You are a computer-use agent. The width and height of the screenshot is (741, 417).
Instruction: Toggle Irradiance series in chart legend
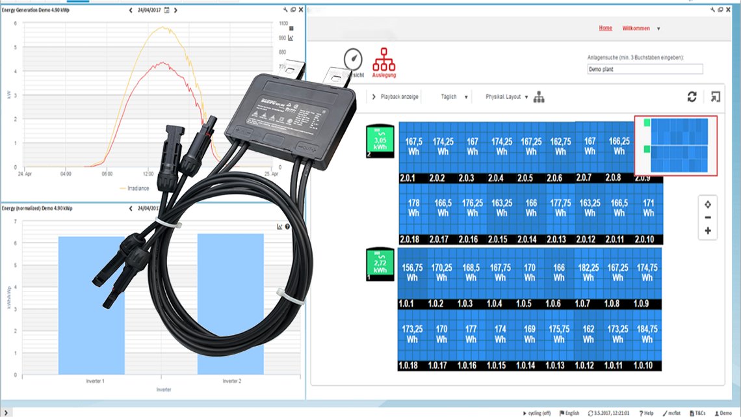point(134,188)
